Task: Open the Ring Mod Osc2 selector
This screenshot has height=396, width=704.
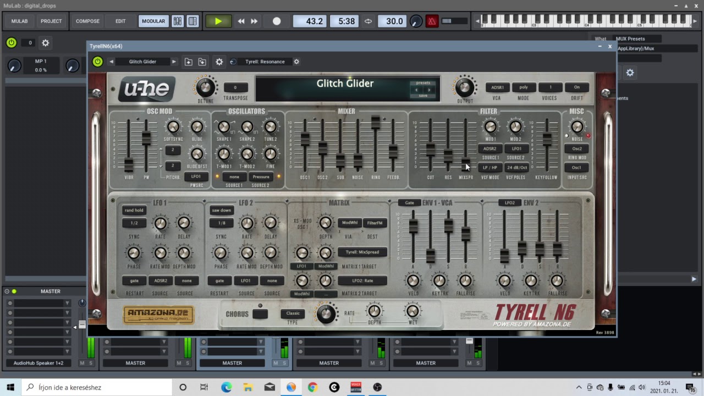Action: point(577,148)
